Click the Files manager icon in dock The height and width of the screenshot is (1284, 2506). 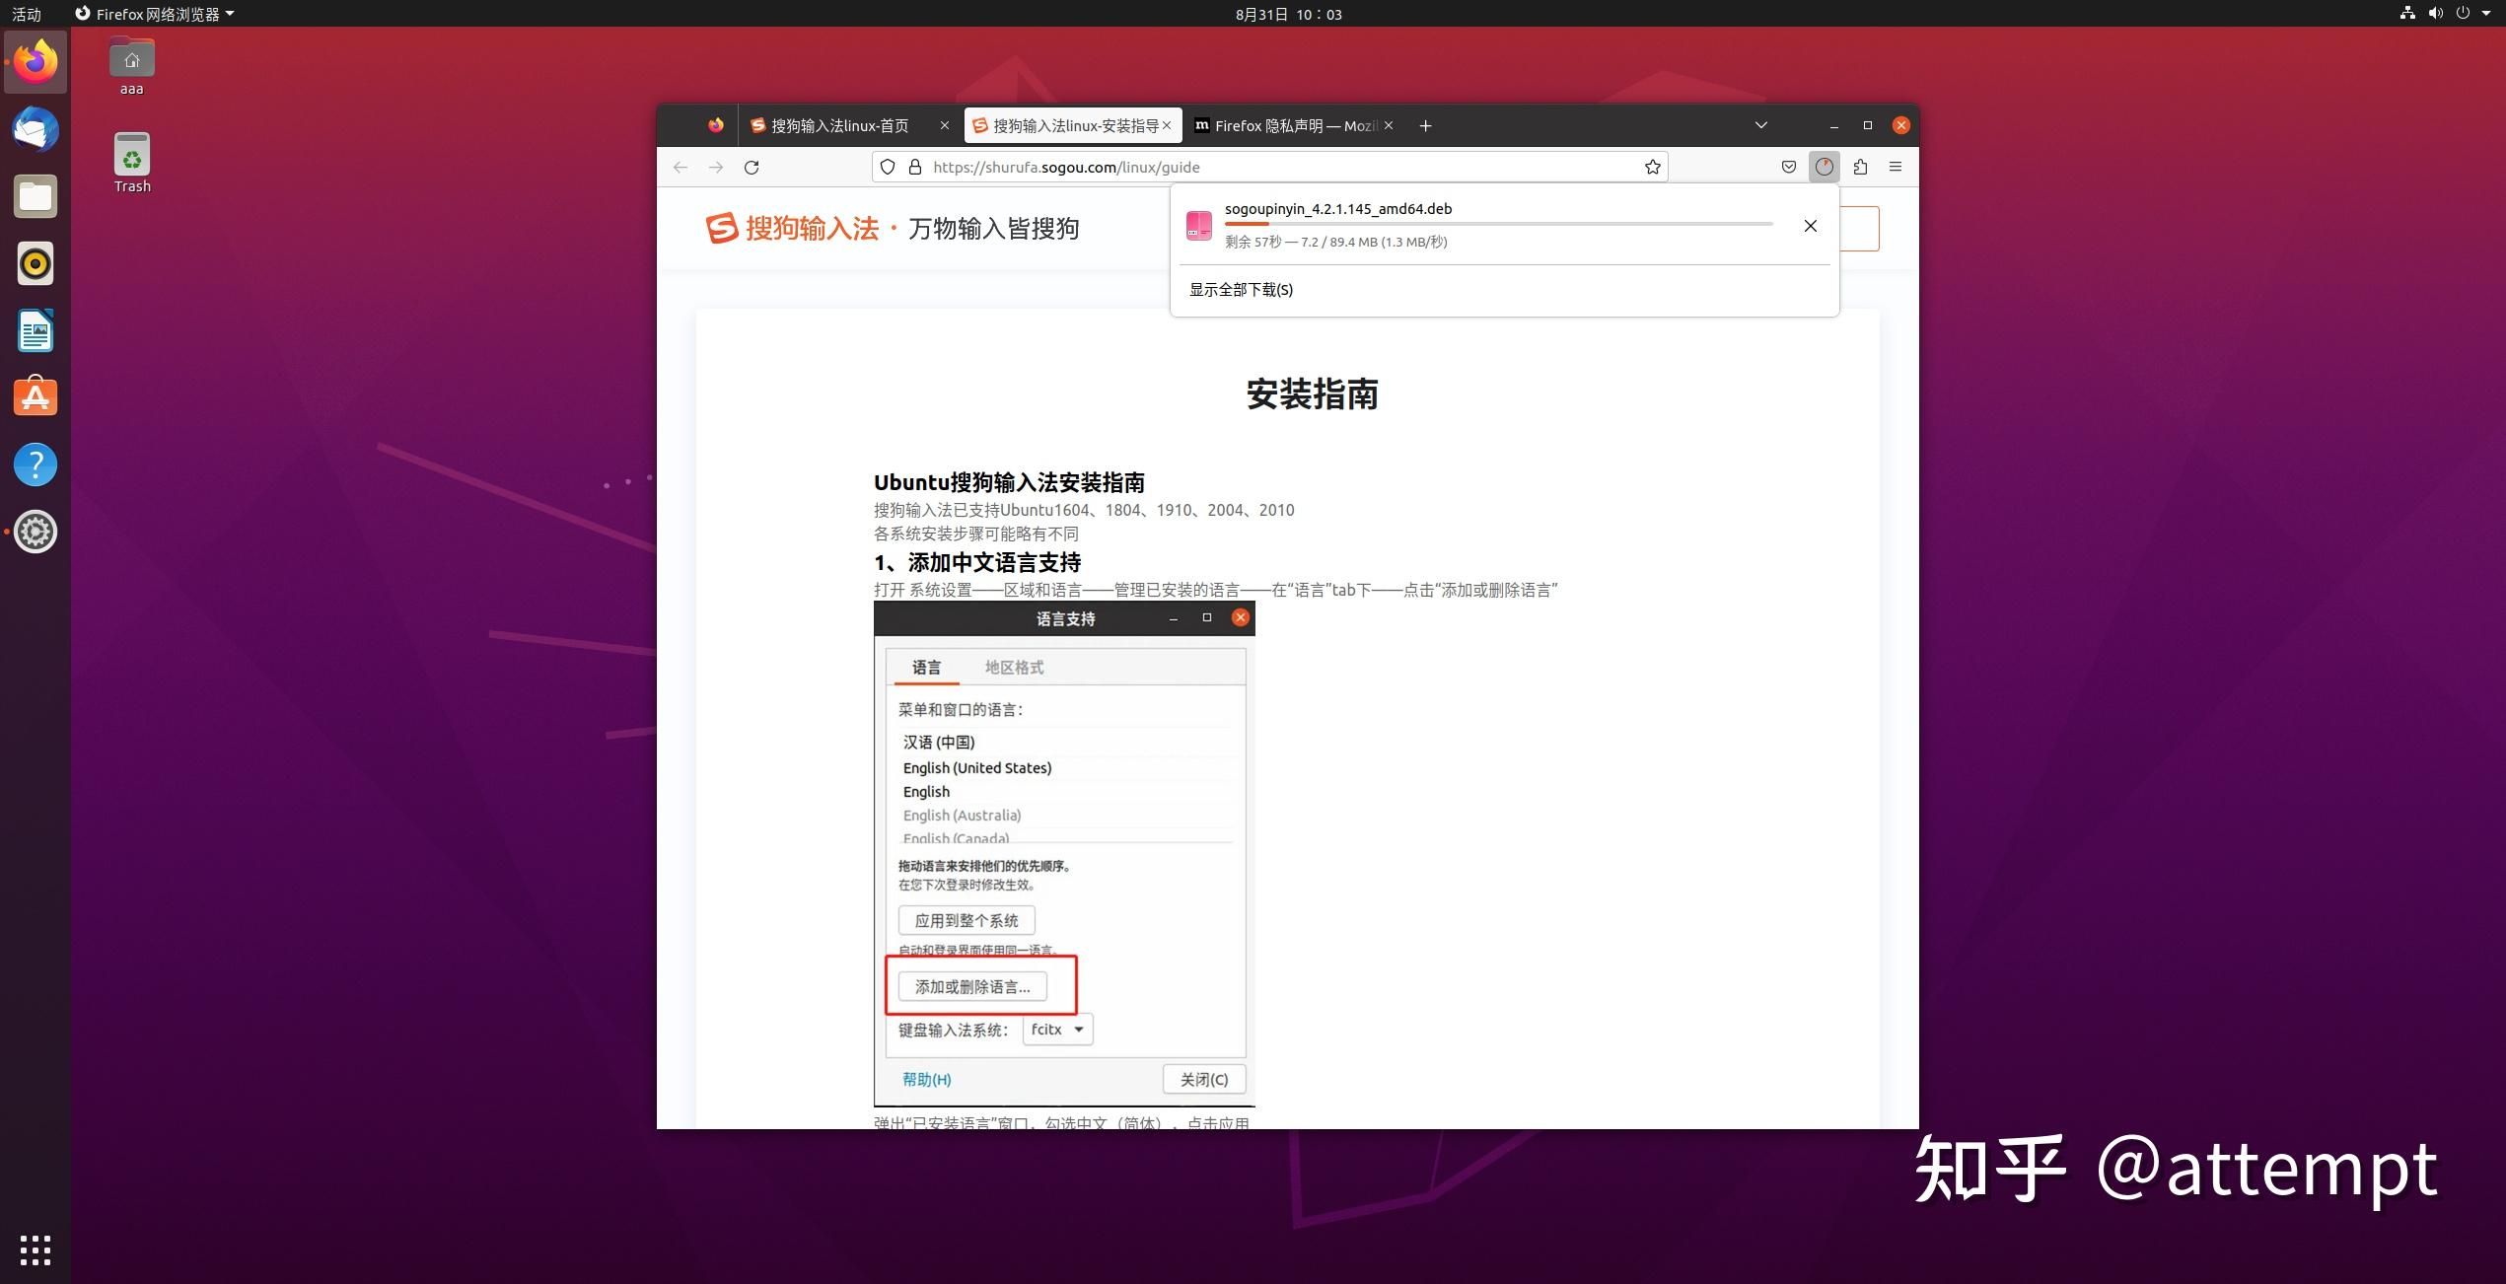(x=36, y=195)
